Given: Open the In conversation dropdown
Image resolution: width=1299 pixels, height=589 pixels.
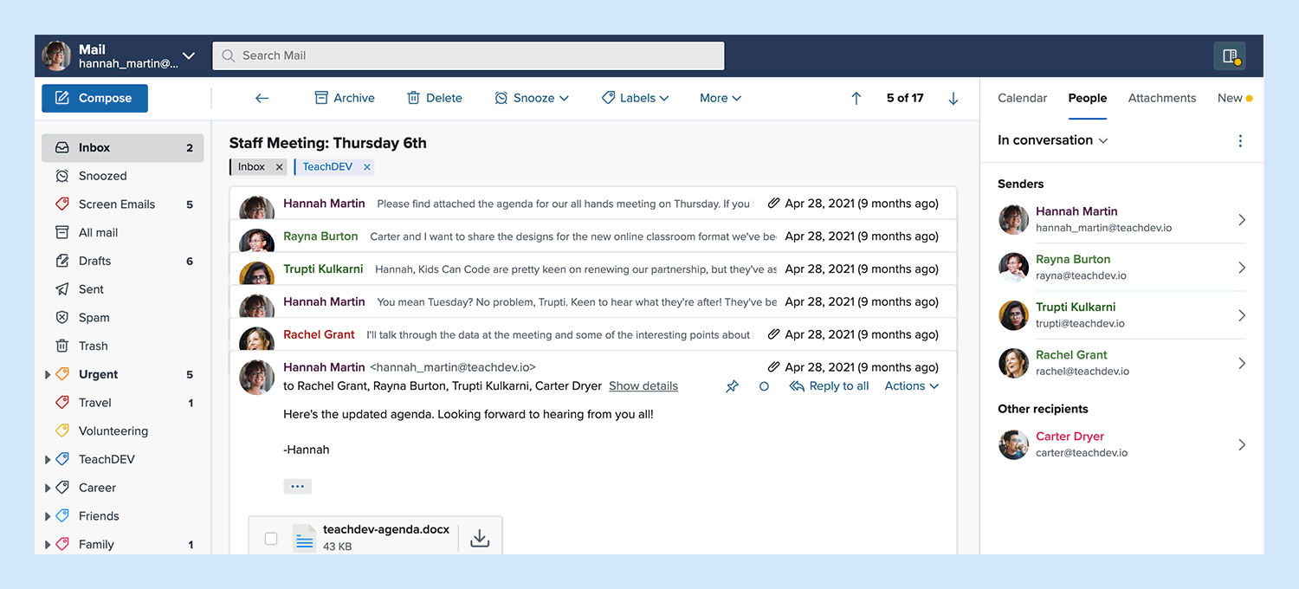Looking at the screenshot, I should [x=1052, y=140].
